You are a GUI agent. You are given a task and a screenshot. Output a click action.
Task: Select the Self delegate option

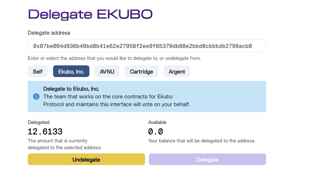(38, 72)
